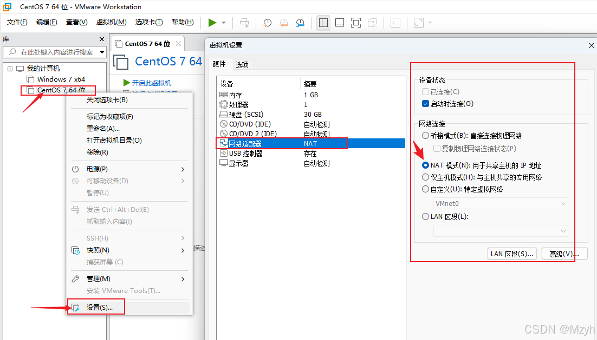597x340 pixels.
Task: Select the 处理器 device row
Action: pos(311,105)
